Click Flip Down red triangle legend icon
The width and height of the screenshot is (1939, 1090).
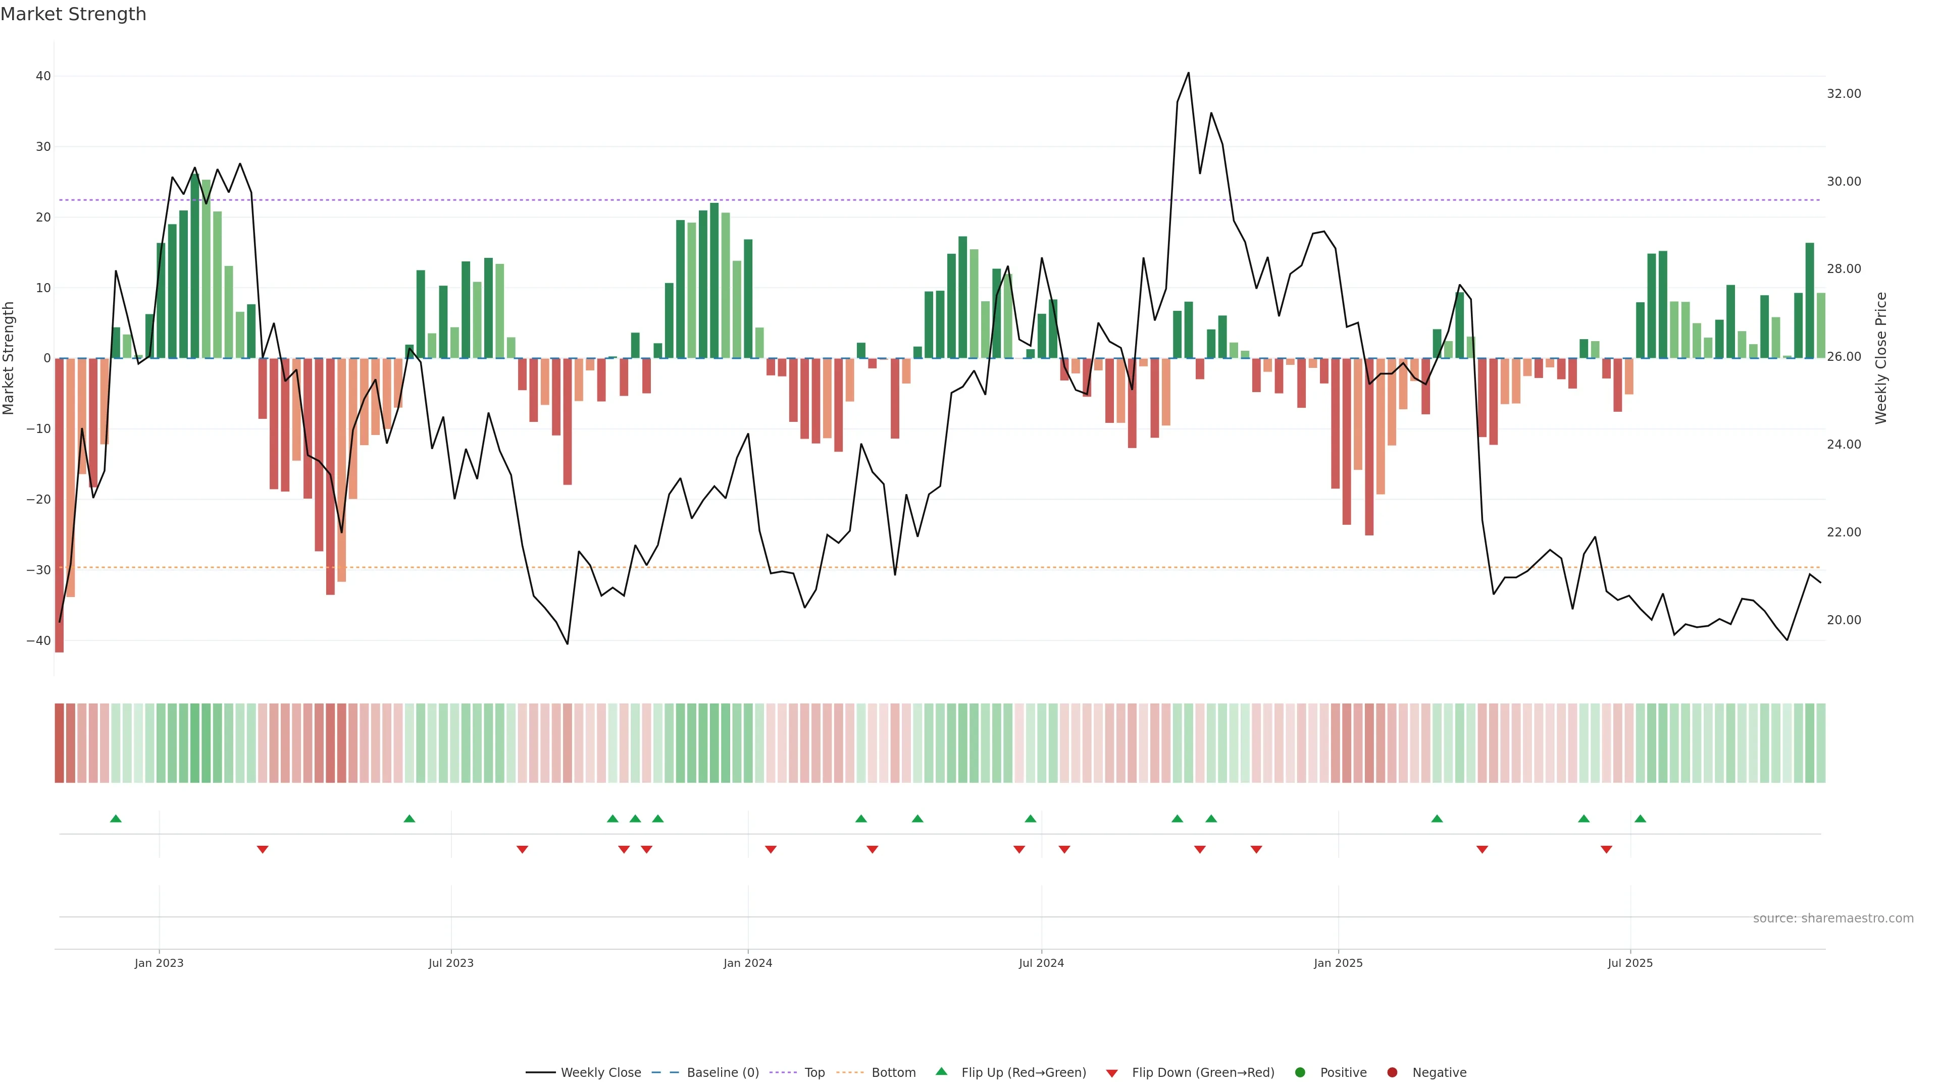click(x=1112, y=1073)
